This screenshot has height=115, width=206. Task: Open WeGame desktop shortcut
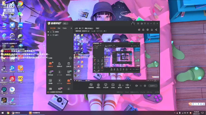(x=4, y=101)
